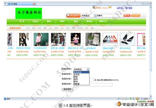Select 化妆品 in the open category list
This screenshot has height=108, width=156.
[x=81, y=75]
